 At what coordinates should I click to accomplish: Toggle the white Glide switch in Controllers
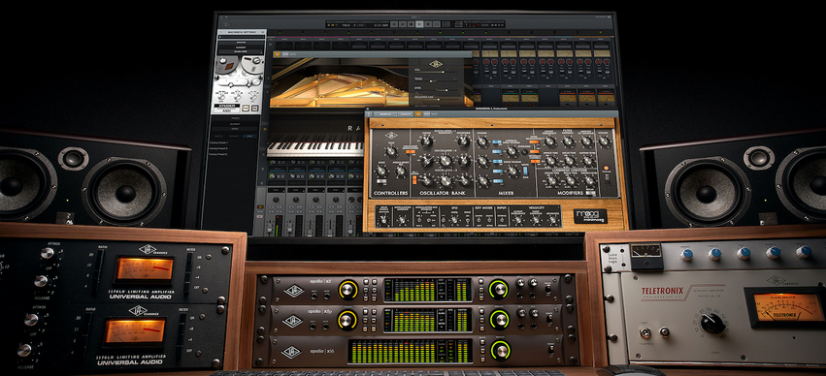point(381,181)
